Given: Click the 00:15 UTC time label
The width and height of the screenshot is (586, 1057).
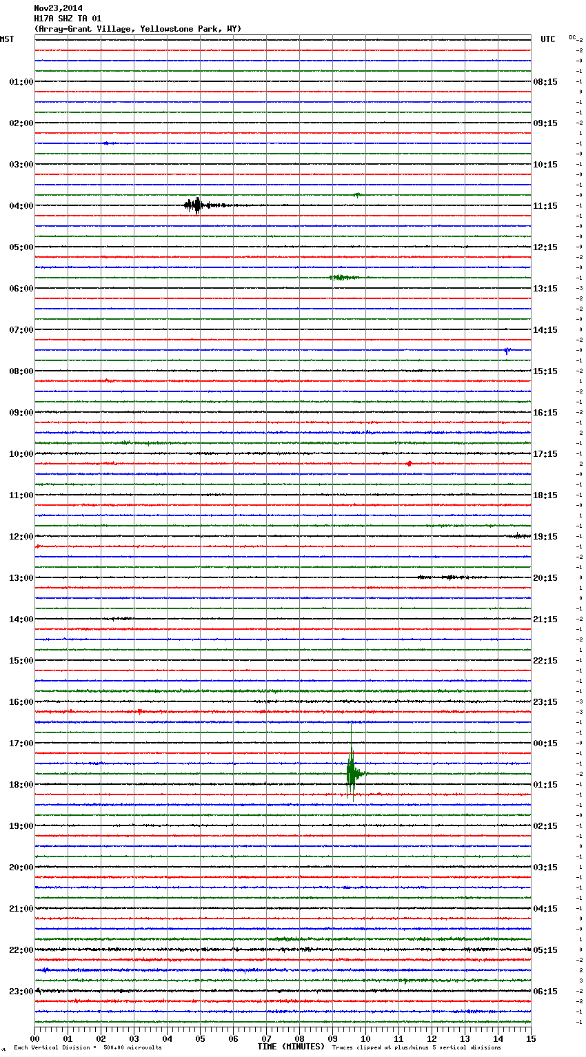Looking at the screenshot, I should (545, 743).
